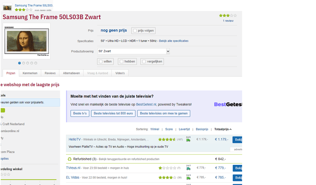Click HelloTV total price € 1.179,-

[x=222, y=140]
